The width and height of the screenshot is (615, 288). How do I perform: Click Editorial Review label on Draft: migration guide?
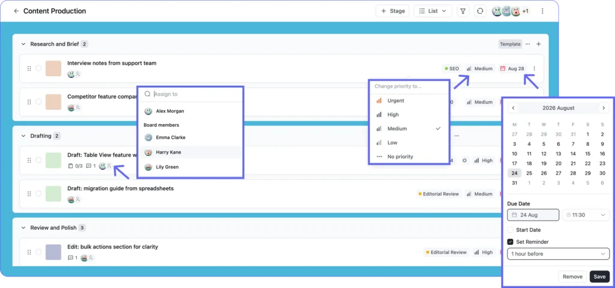pos(438,194)
